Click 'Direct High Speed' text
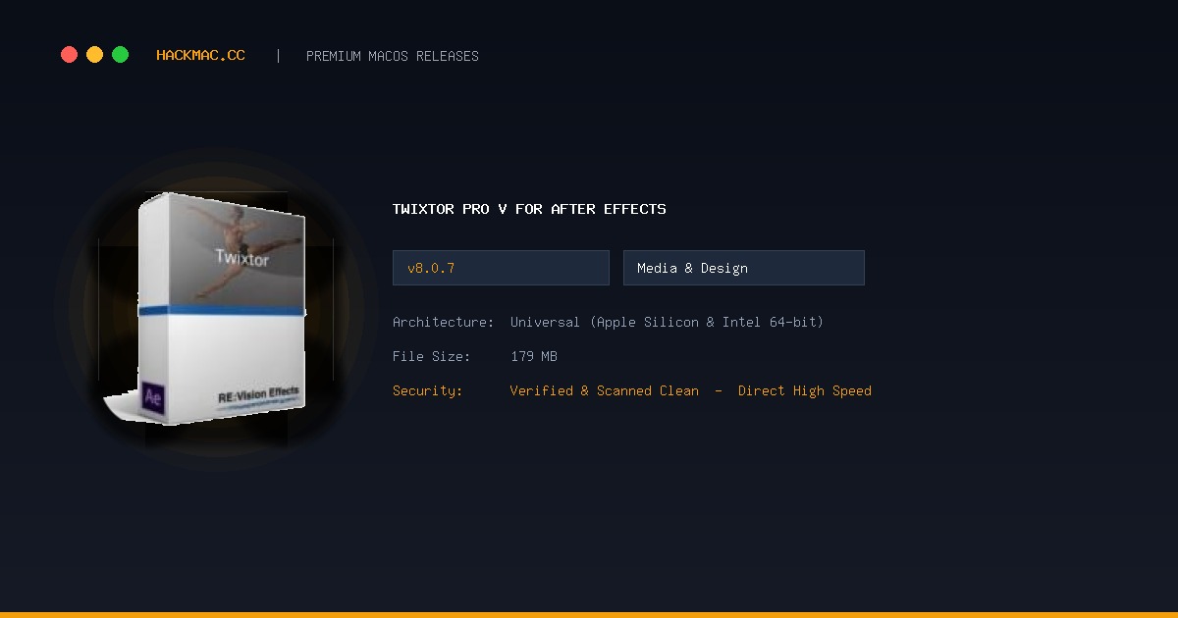The height and width of the screenshot is (618, 1178). click(805, 390)
